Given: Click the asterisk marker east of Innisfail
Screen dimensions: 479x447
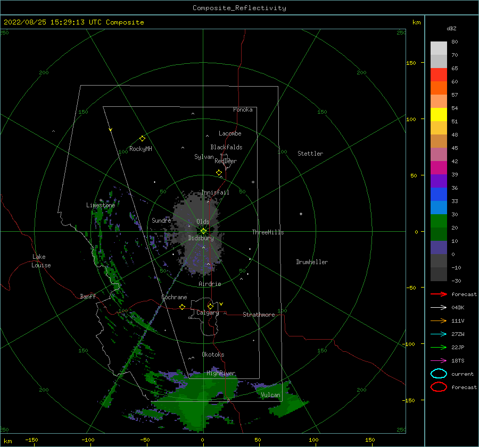Looking at the screenshot, I should click(253, 182).
